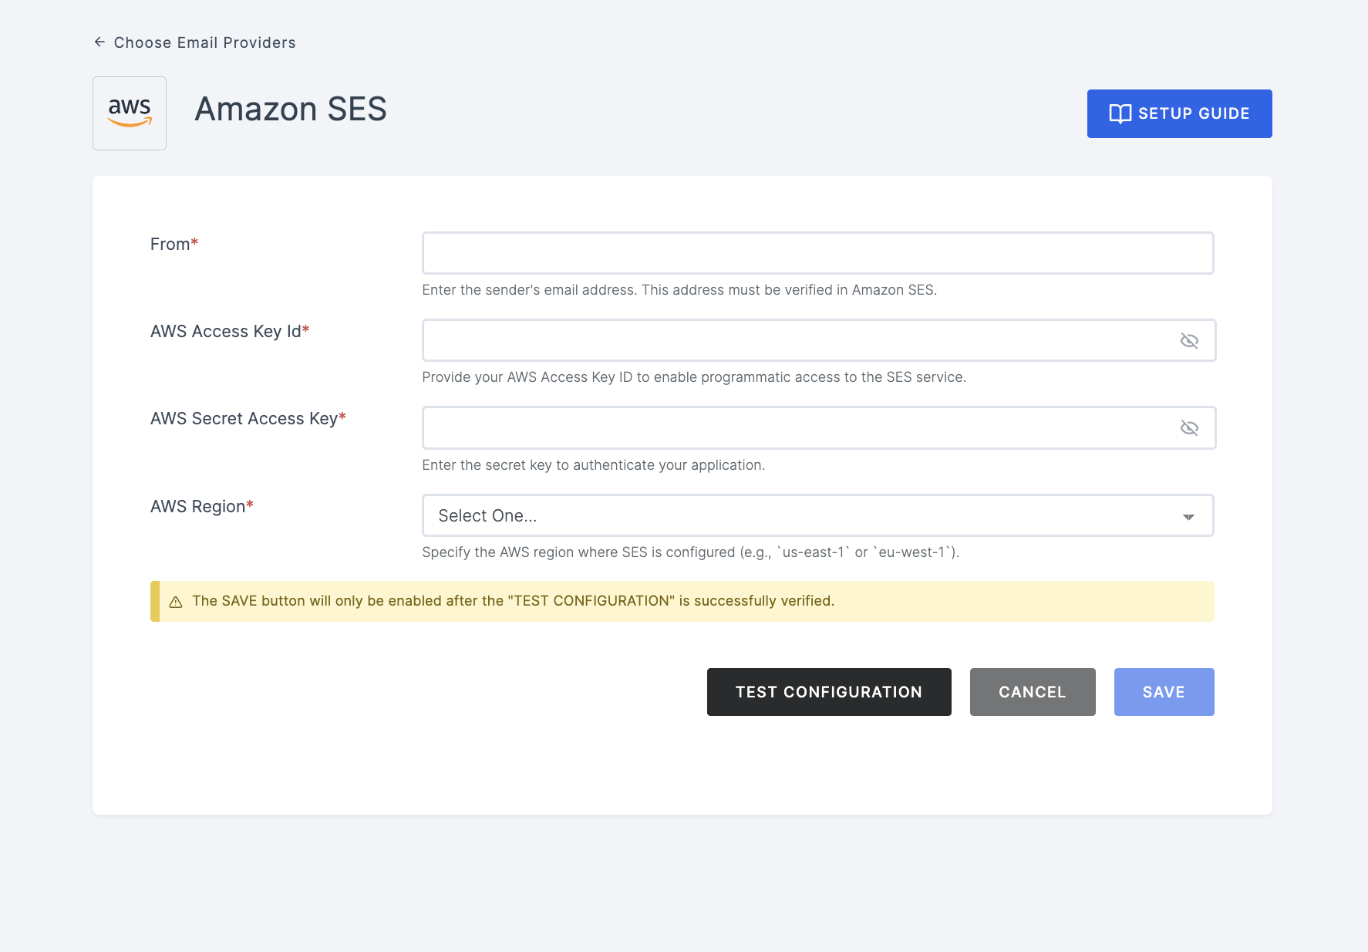The image size is (1368, 952).
Task: Click the 'Provide your AWS Access Key ID' hint
Action: (694, 377)
